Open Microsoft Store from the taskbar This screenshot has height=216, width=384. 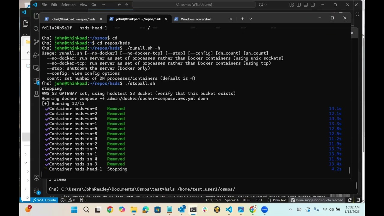coord(157,210)
